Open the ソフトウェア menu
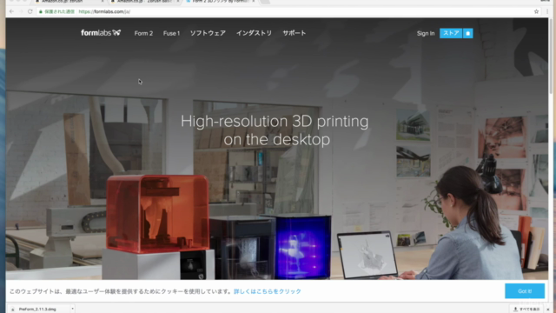This screenshot has width=556, height=313. (208, 33)
